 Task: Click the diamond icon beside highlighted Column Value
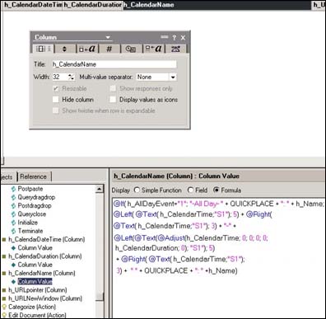[x=13, y=282]
